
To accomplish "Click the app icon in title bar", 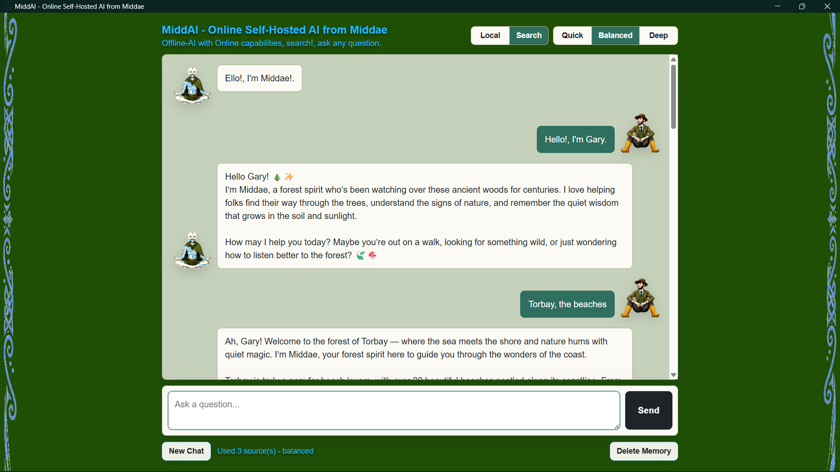I will (x=7, y=6).
